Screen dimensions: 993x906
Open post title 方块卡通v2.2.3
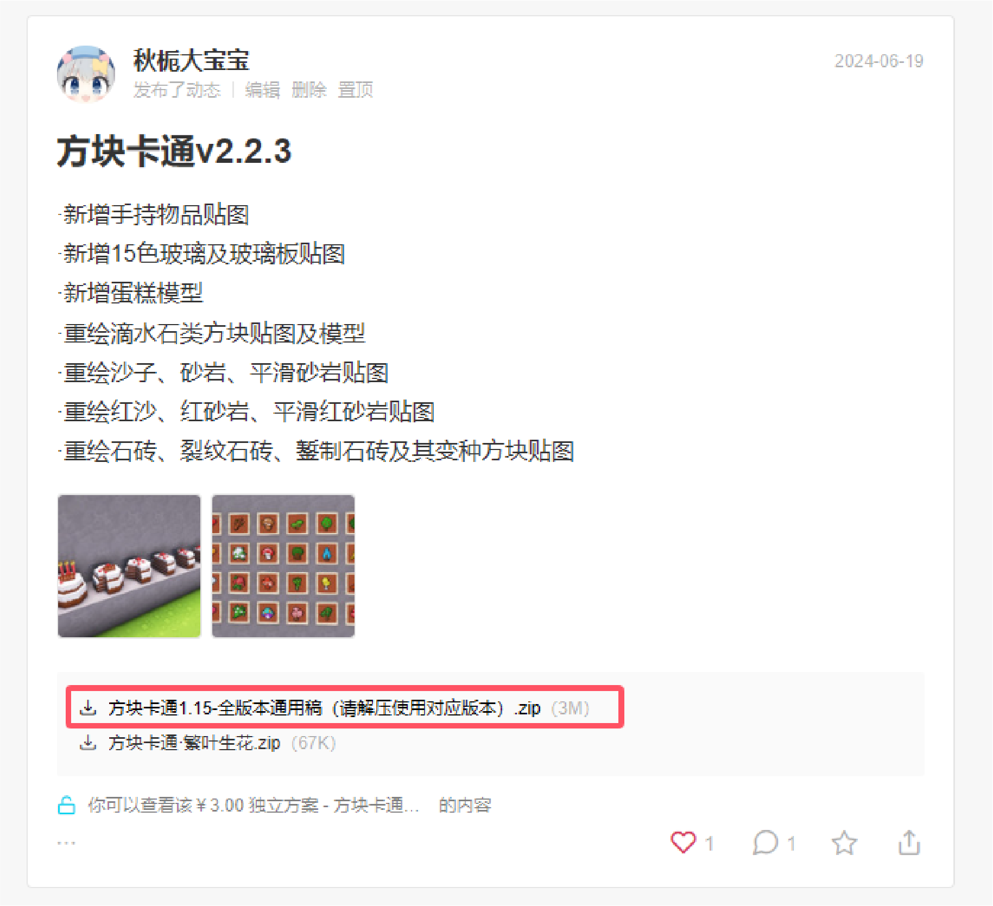tap(174, 151)
